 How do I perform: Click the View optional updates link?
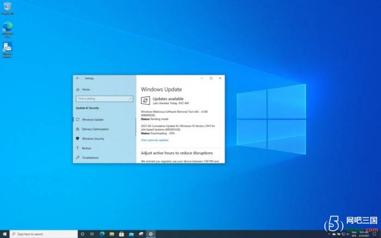click(x=155, y=140)
